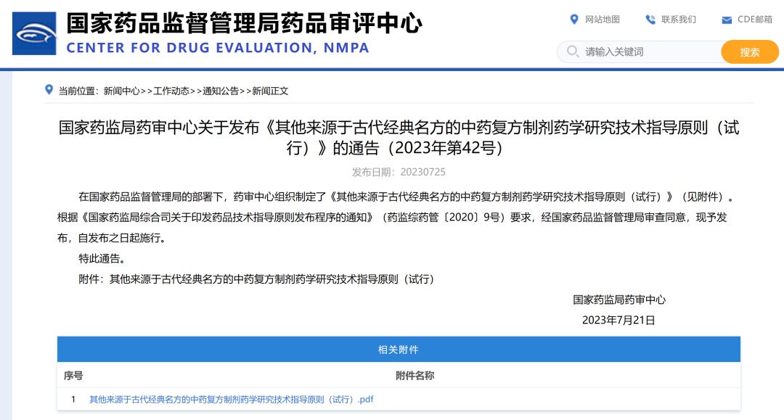Screen dimensions: 784x420
Task: Click the announcement headline (2023年第42号)
Action: pyautogui.click(x=399, y=137)
